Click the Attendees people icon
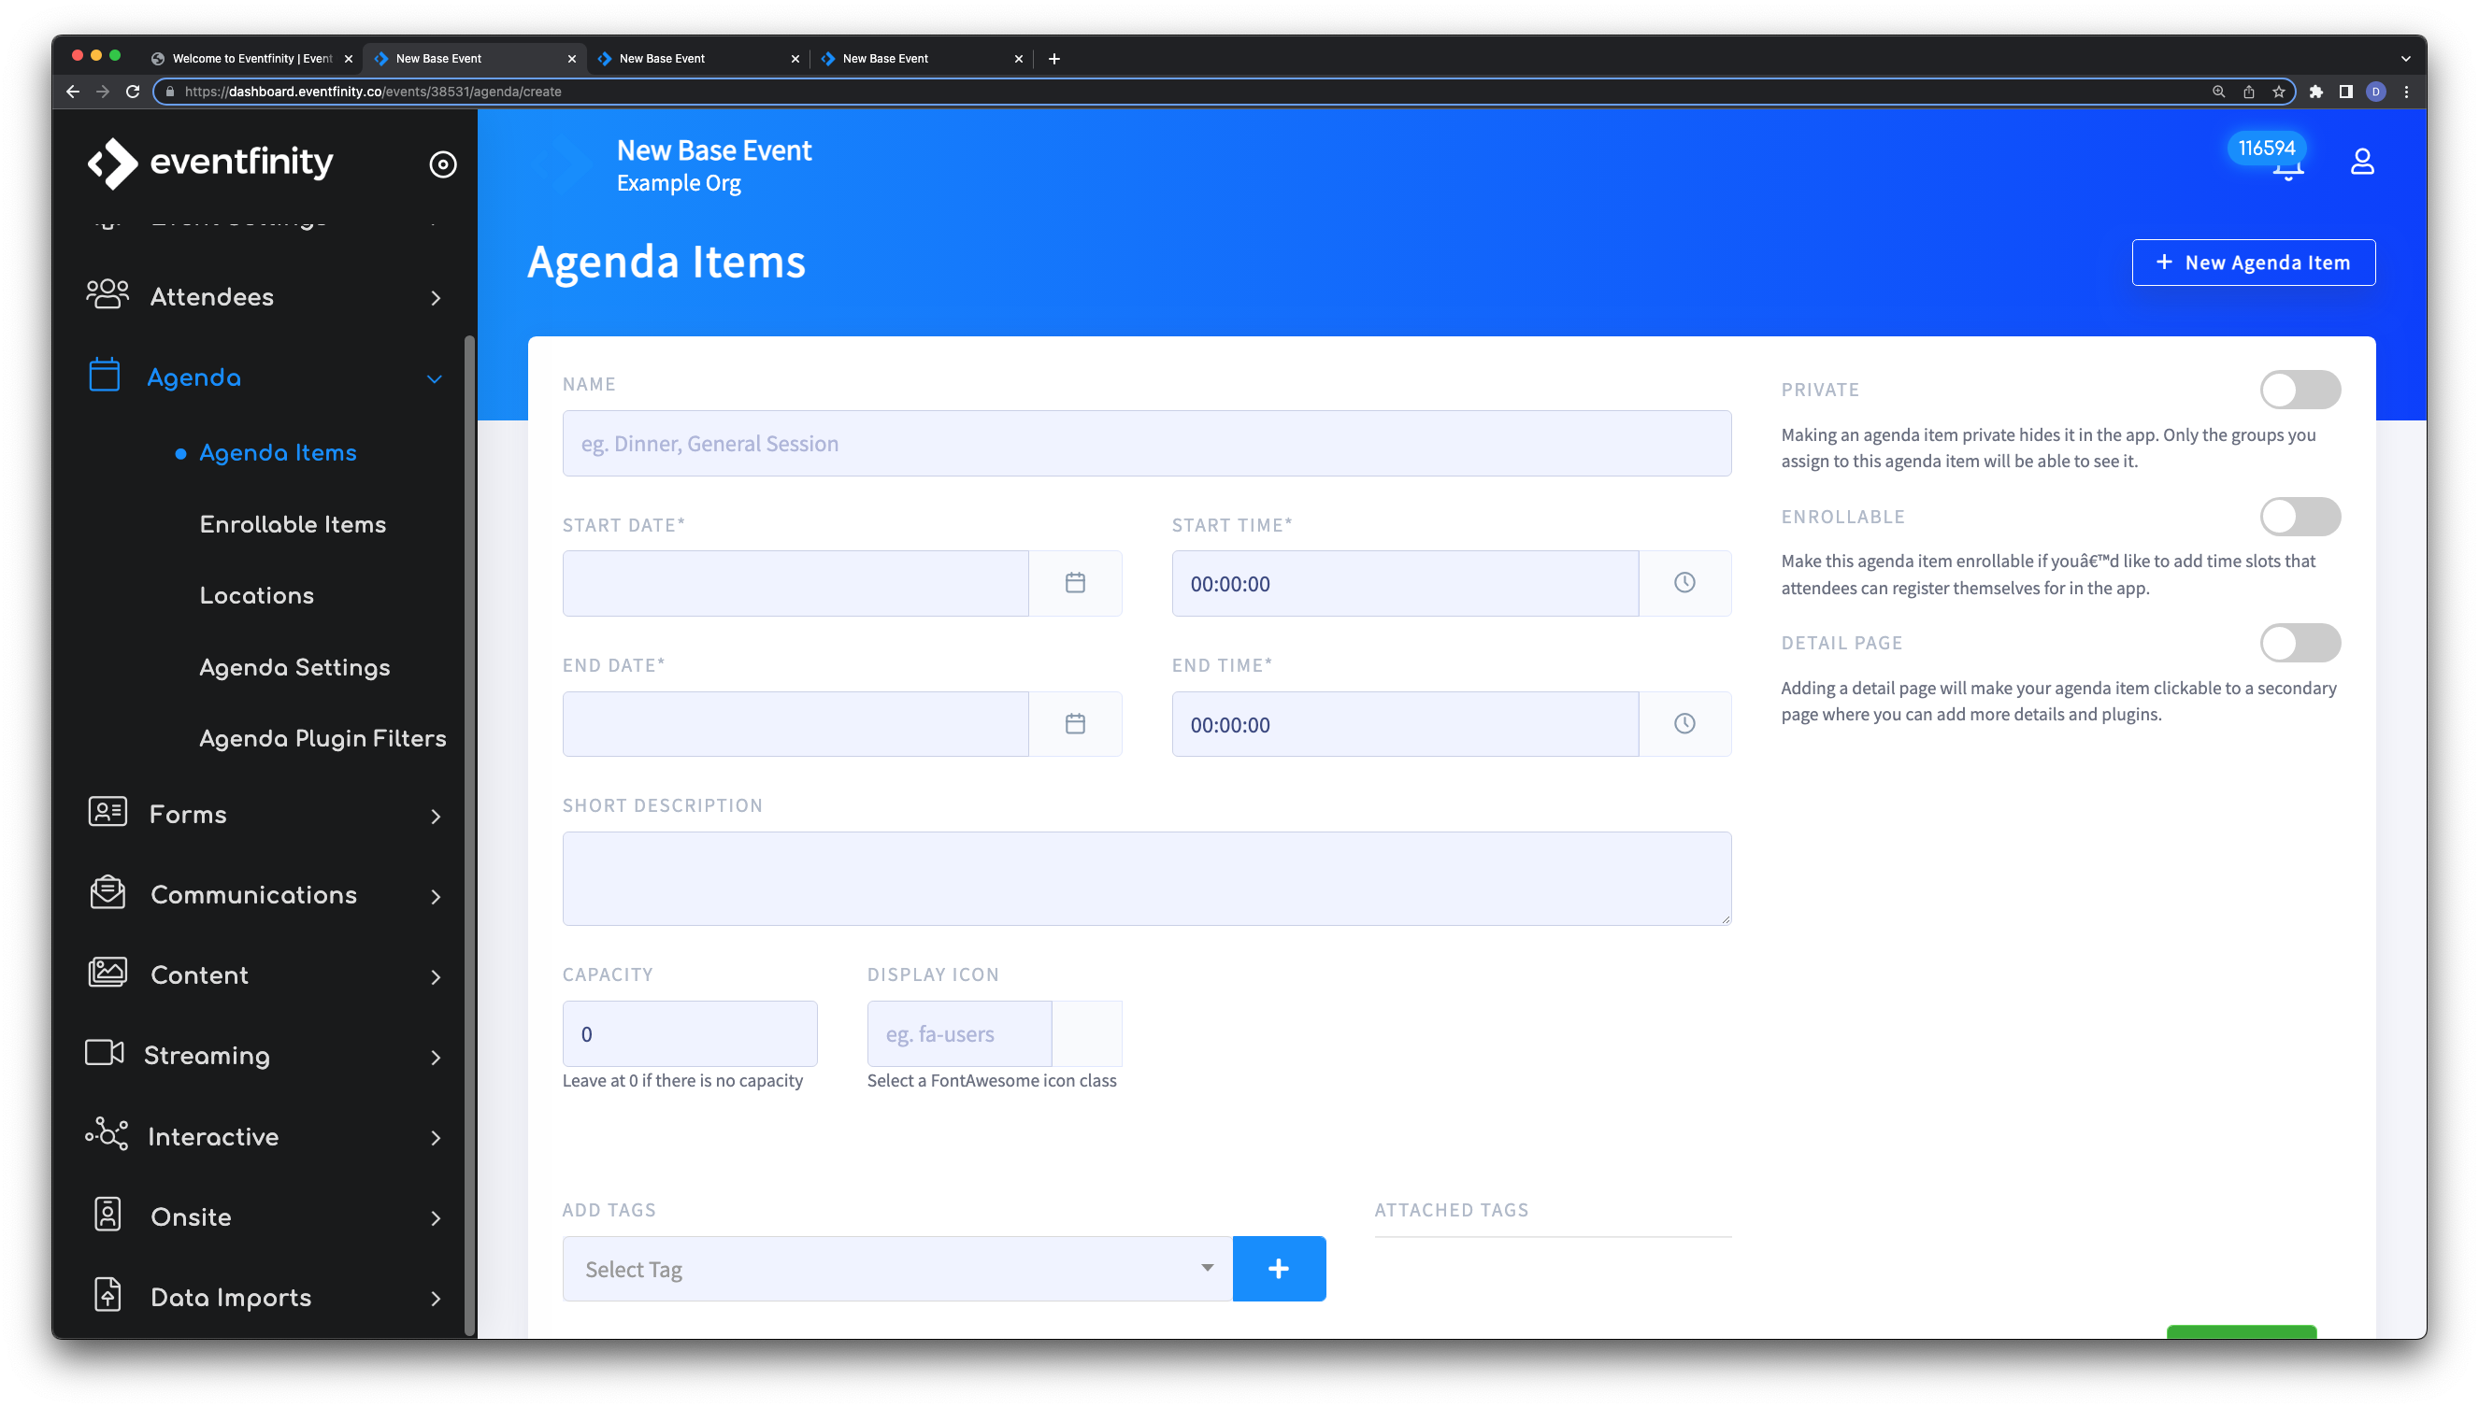This screenshot has width=2479, height=1408. click(x=107, y=295)
